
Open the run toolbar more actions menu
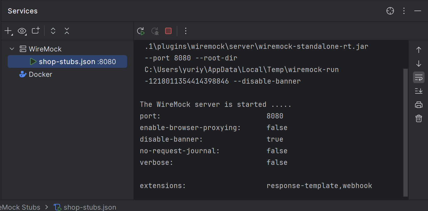click(186, 31)
